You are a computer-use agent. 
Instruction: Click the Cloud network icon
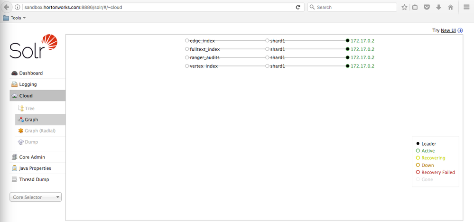(x=14, y=96)
